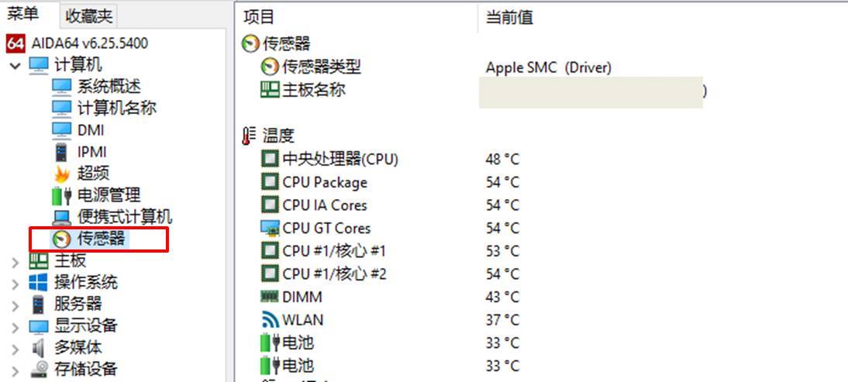The width and height of the screenshot is (848, 382).
Task: Switch to the 收藏夹 tab
Action: tap(88, 15)
